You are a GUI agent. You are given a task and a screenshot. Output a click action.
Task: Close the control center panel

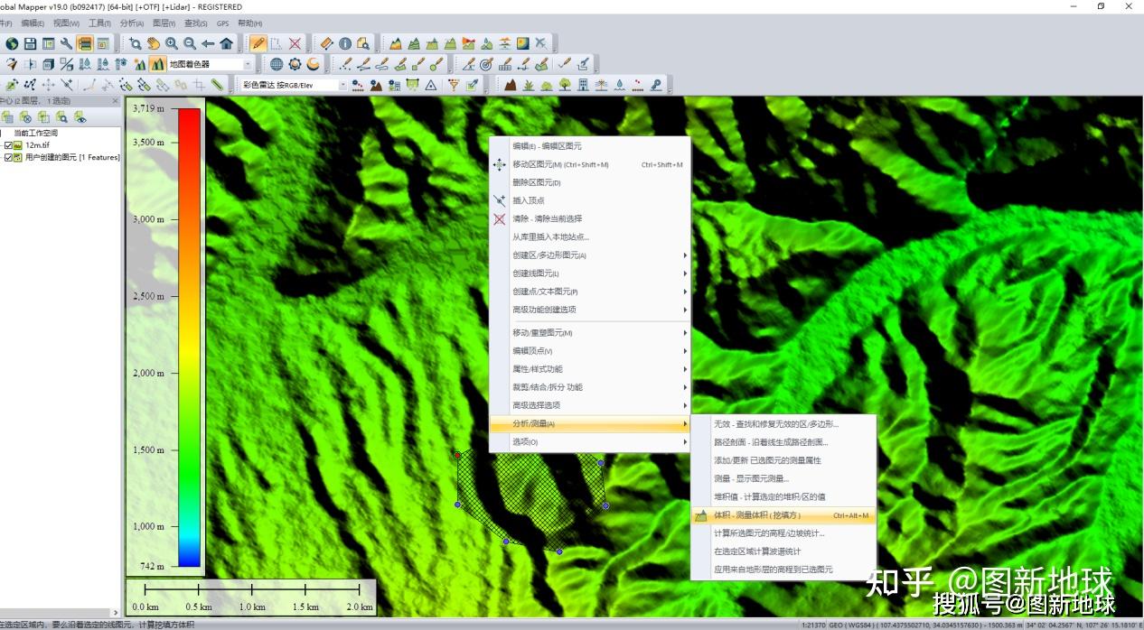point(115,101)
